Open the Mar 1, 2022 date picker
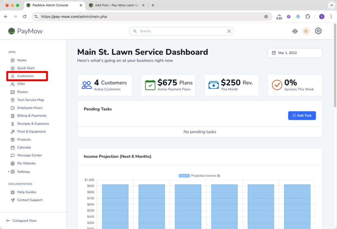The image size is (337, 229). 295,53
